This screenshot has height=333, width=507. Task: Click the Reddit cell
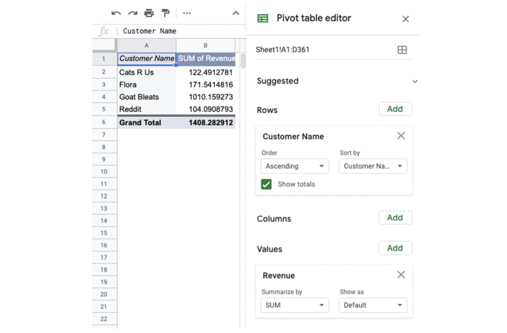[146, 109]
